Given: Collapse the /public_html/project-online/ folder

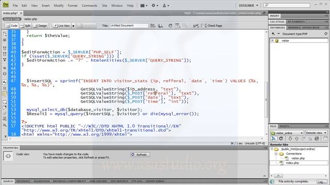Looking at the screenshot, I should coord(272,149).
